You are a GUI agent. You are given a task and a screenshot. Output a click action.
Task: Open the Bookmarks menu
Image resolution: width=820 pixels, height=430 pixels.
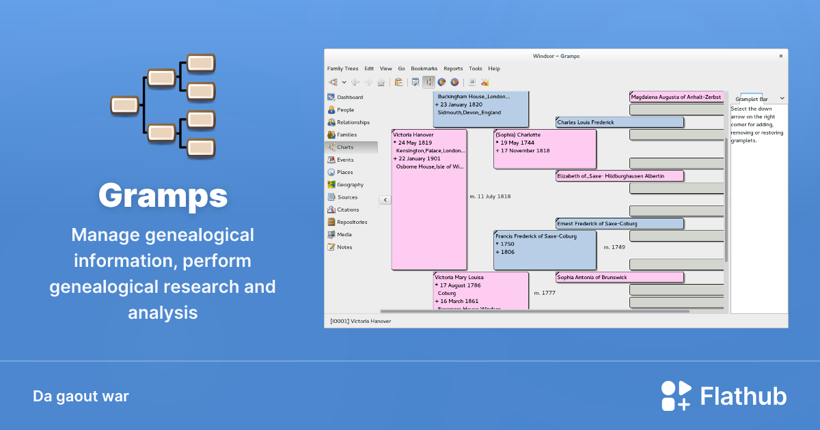coord(424,68)
